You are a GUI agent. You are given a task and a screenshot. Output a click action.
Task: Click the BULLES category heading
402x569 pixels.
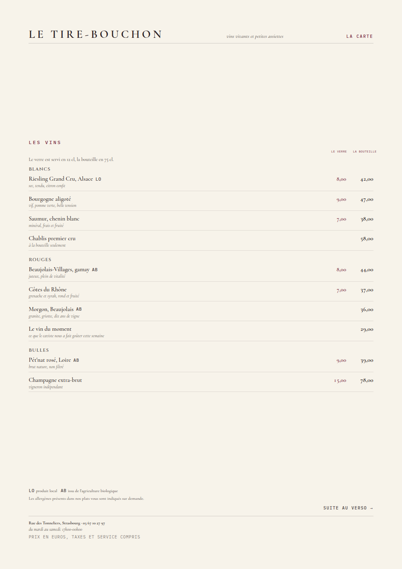click(39, 350)
